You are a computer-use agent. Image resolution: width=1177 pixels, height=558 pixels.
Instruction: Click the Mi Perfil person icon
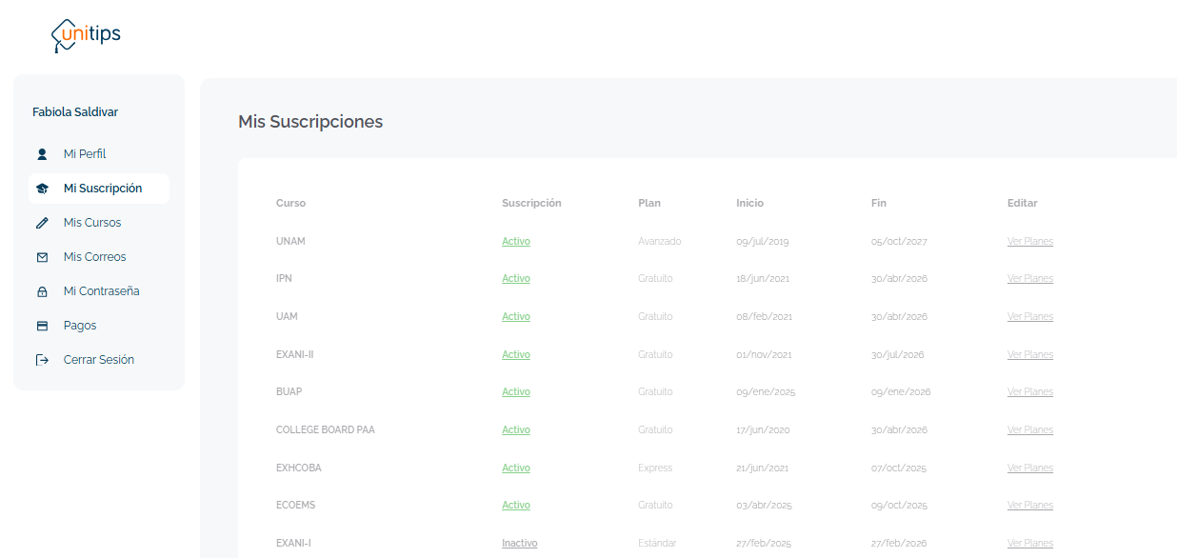(x=42, y=154)
